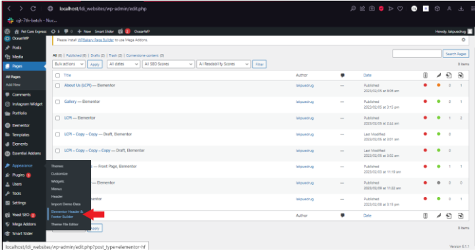Open the New dropdown in admin bar
The width and height of the screenshot is (475, 251).
click(84, 31)
